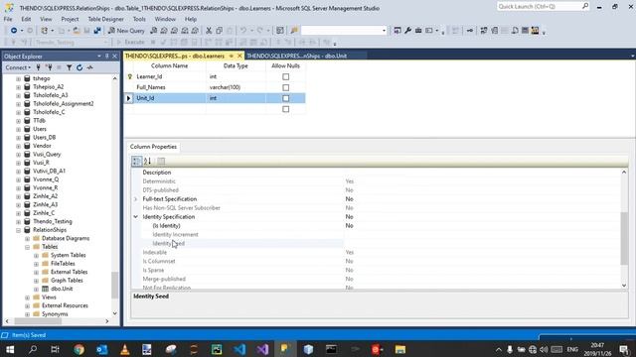Switch Column Properties to Categorized view
The height and width of the screenshot is (357, 636).
pos(137,161)
